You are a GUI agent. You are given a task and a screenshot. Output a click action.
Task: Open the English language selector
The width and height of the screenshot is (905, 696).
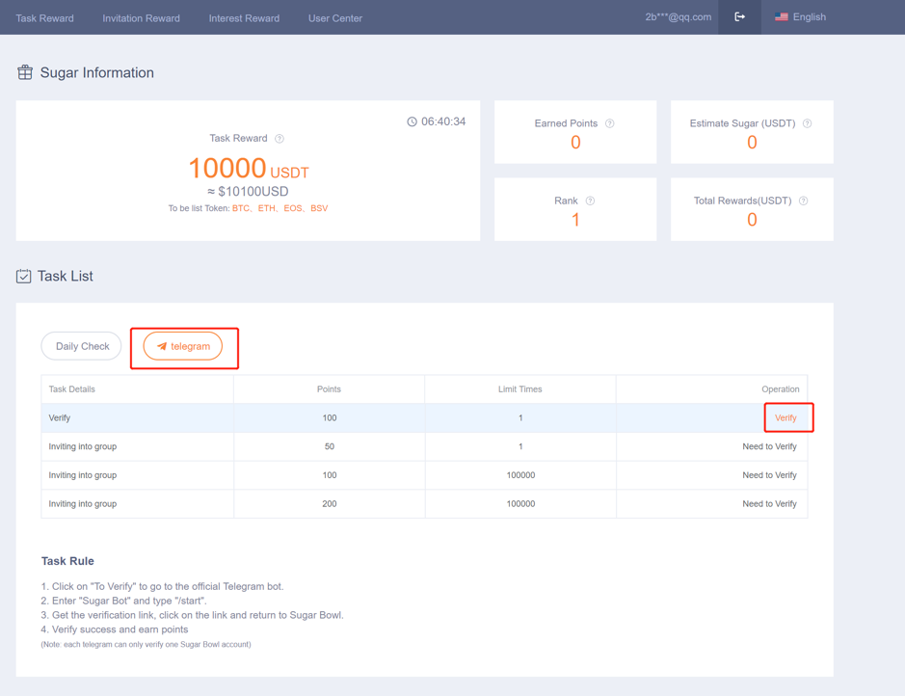(800, 17)
